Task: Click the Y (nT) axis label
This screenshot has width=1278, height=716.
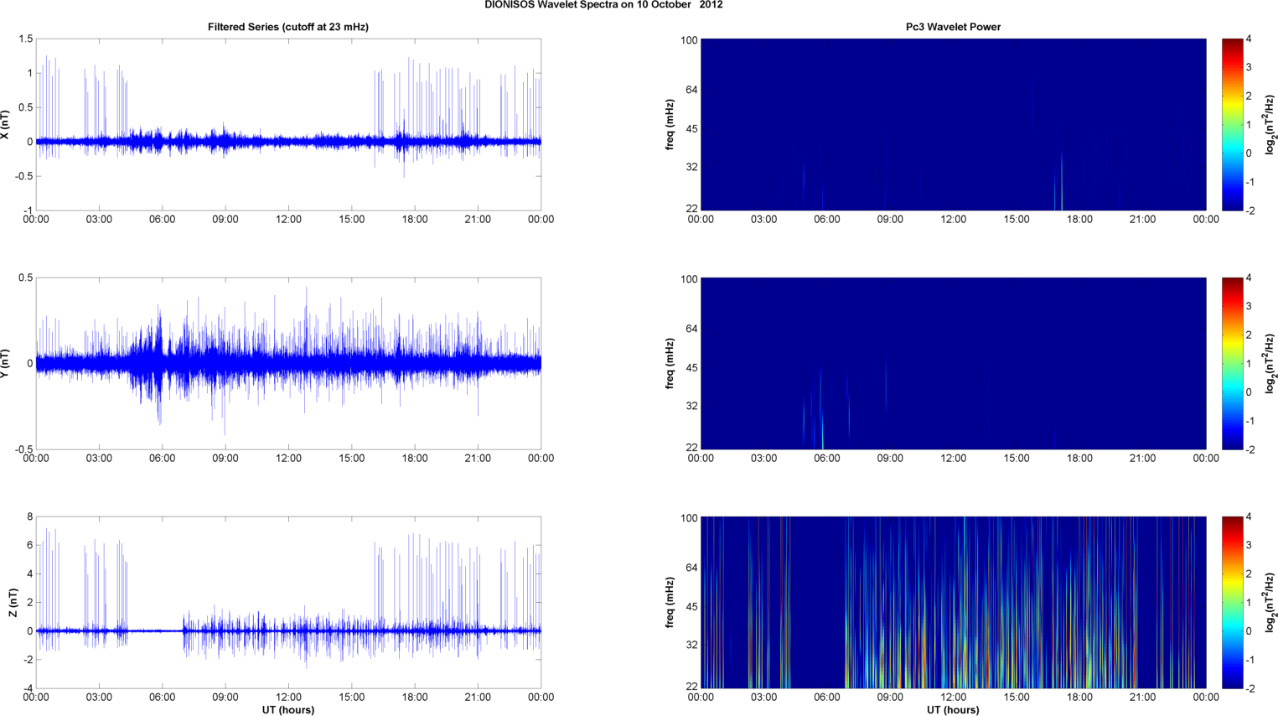Action: point(5,364)
